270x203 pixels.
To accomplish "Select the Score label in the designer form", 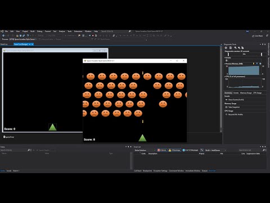I will tap(10, 129).
